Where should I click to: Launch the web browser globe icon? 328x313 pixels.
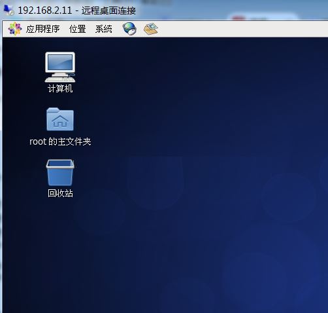pos(129,29)
